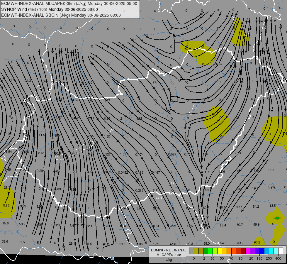
Task: Click the map value 39.2
Action: pyautogui.click(x=240, y=243)
